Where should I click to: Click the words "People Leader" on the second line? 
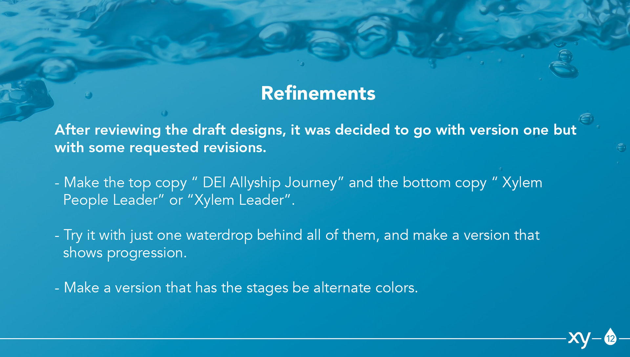(111, 200)
